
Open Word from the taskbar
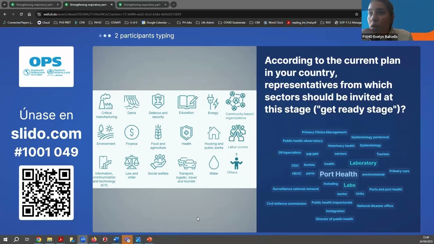tap(116, 240)
